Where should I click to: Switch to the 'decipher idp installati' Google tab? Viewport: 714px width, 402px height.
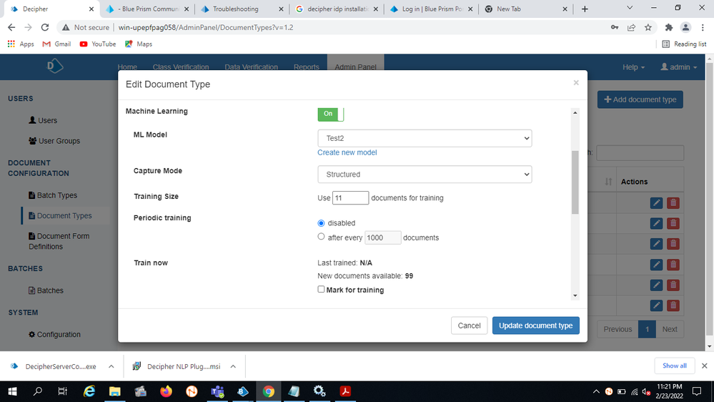(x=337, y=9)
